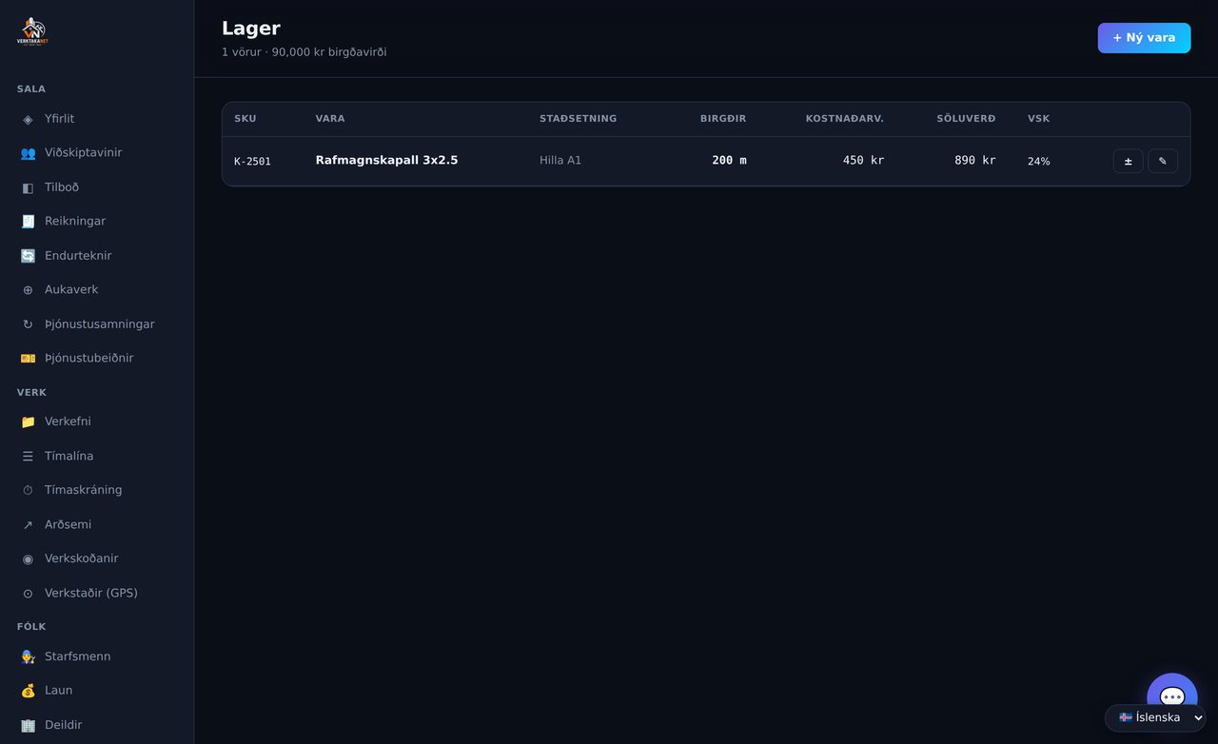The image size is (1218, 744).
Task: Select the Rafmagnskapall 3x2.5 product row
Action: point(706,161)
